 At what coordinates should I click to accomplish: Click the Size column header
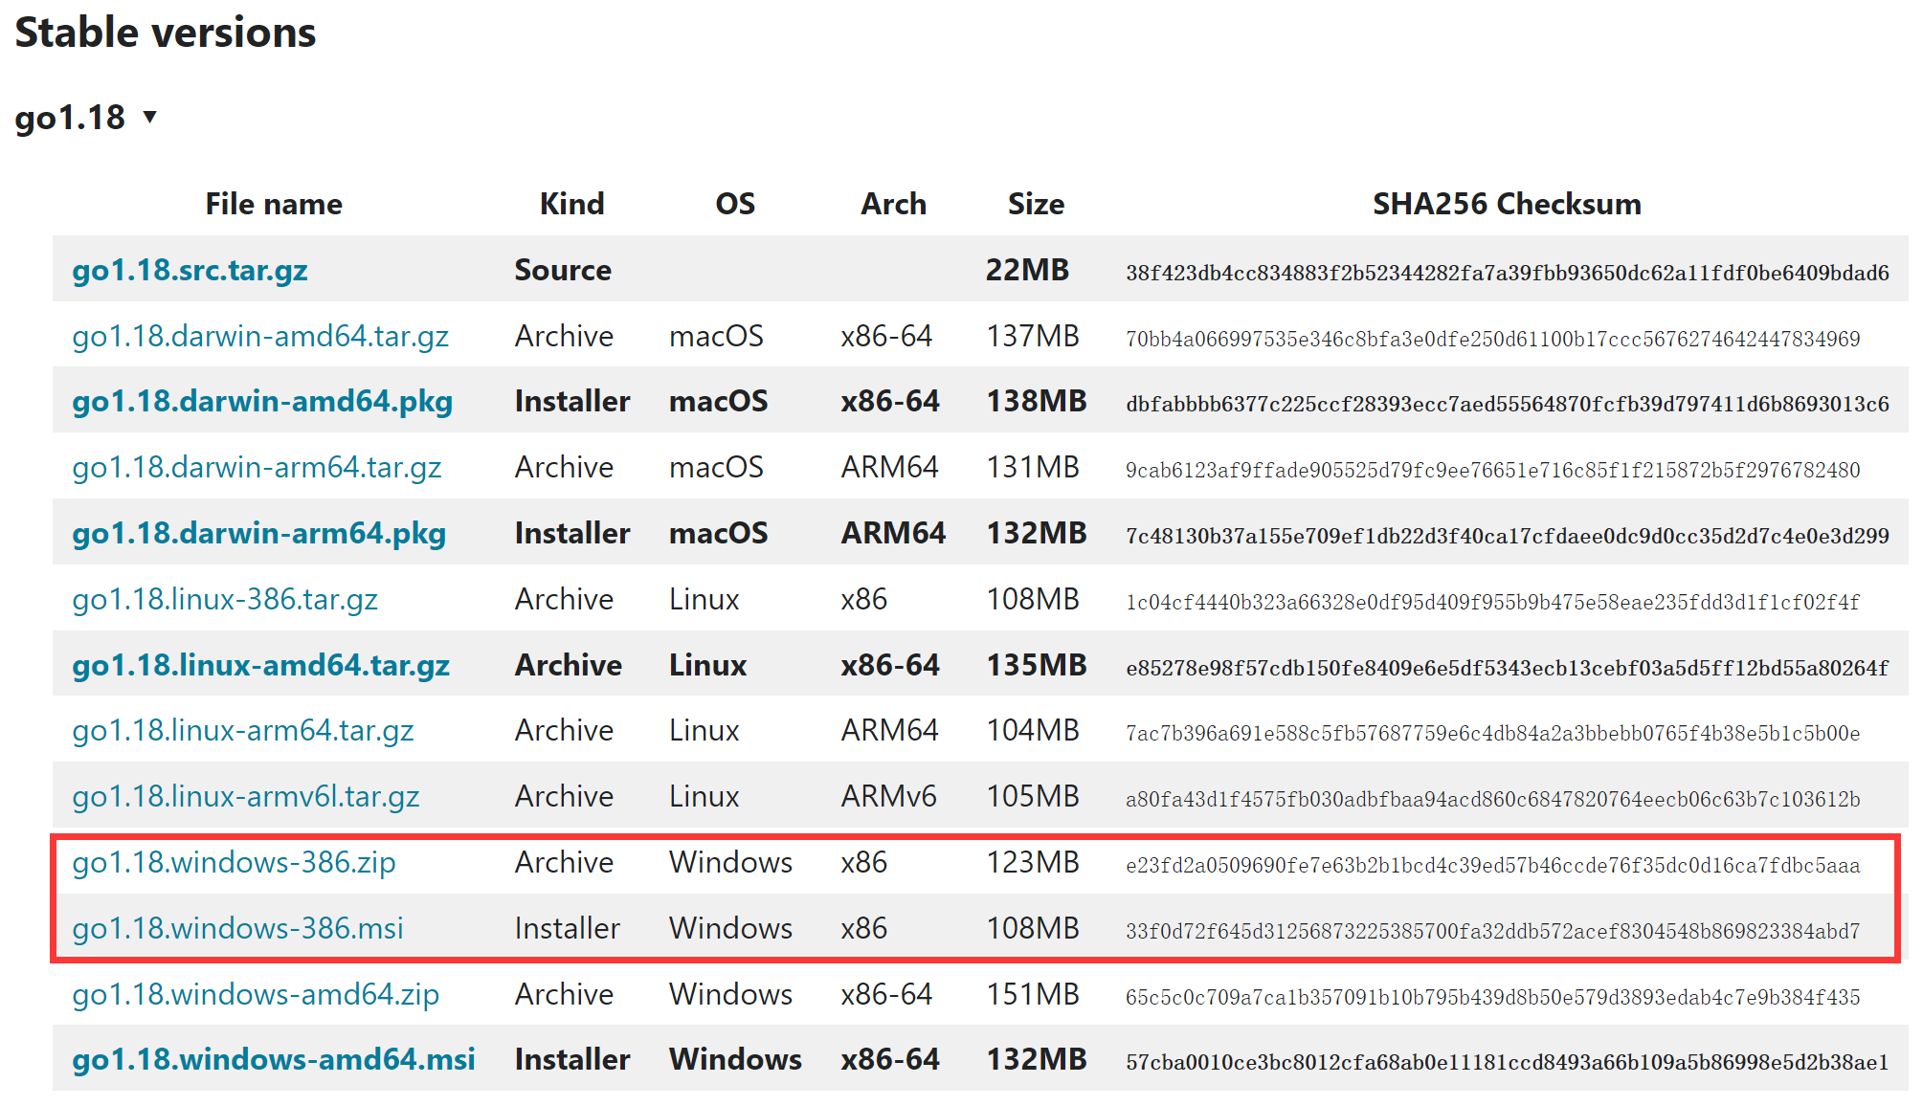[1036, 204]
